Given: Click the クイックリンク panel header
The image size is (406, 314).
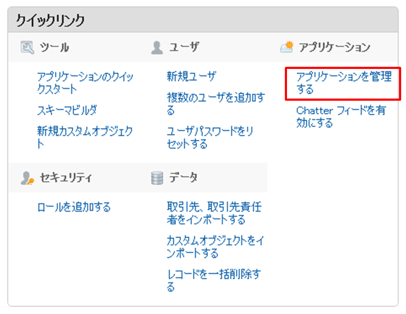Looking at the screenshot, I should tap(203, 20).
